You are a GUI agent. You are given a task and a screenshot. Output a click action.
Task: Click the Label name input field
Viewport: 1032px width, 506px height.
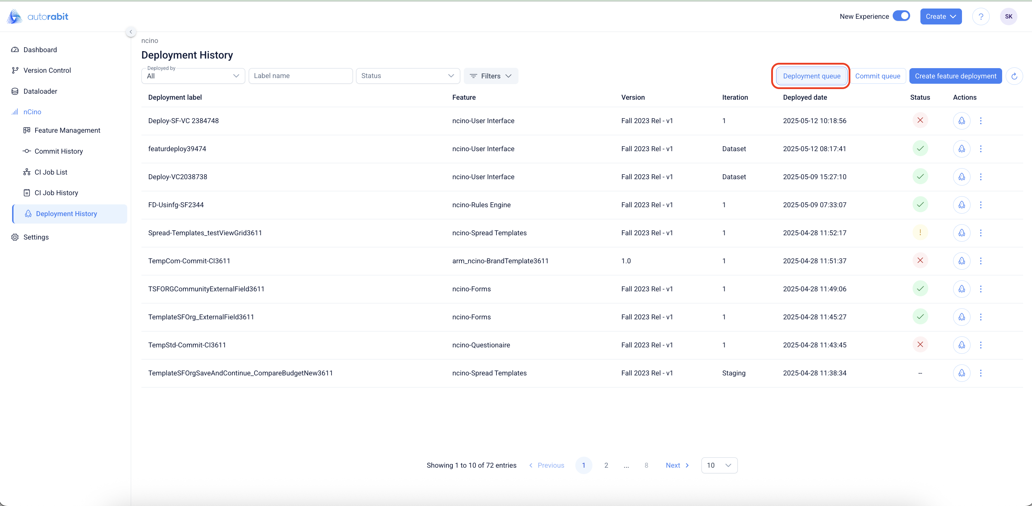(x=300, y=76)
